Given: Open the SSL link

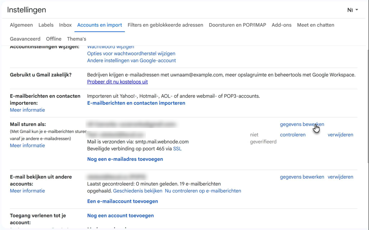Looking at the screenshot, I should (x=177, y=149).
